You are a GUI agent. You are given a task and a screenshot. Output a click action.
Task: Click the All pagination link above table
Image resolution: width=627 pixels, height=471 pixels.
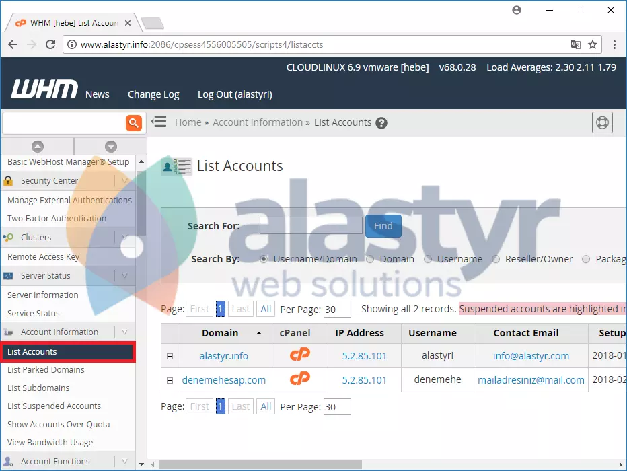[266, 309]
